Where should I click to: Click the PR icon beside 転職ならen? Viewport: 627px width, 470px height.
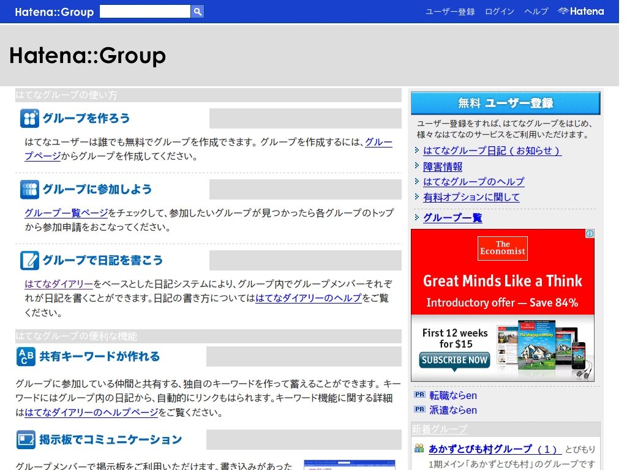pos(419,395)
